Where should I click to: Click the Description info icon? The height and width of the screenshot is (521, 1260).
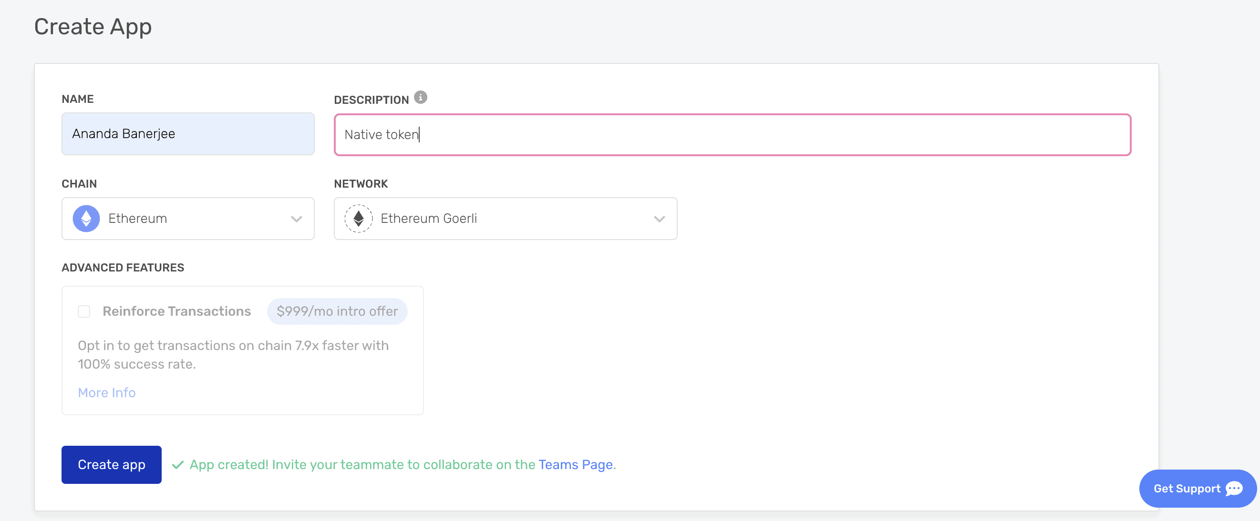(420, 97)
